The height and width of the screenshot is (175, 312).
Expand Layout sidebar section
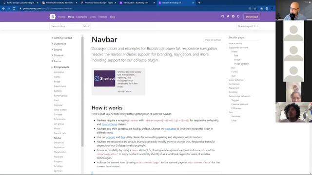point(57,50)
